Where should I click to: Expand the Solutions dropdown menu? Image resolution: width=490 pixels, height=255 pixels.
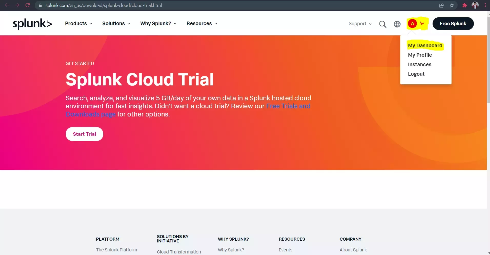pos(116,24)
